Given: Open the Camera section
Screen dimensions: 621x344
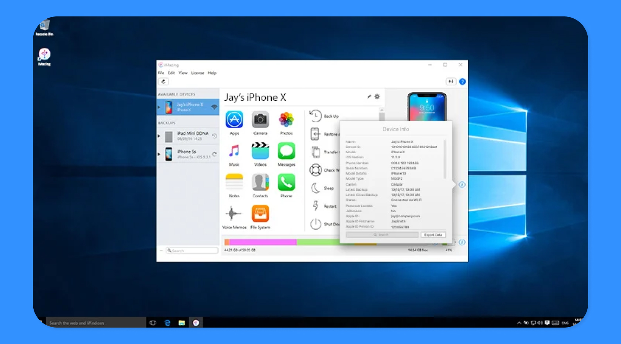Looking at the screenshot, I should (260, 120).
